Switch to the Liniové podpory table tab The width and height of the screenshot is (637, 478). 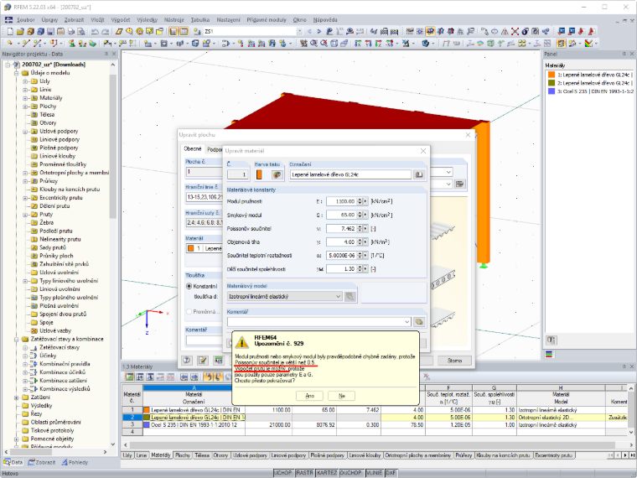[x=288, y=455]
